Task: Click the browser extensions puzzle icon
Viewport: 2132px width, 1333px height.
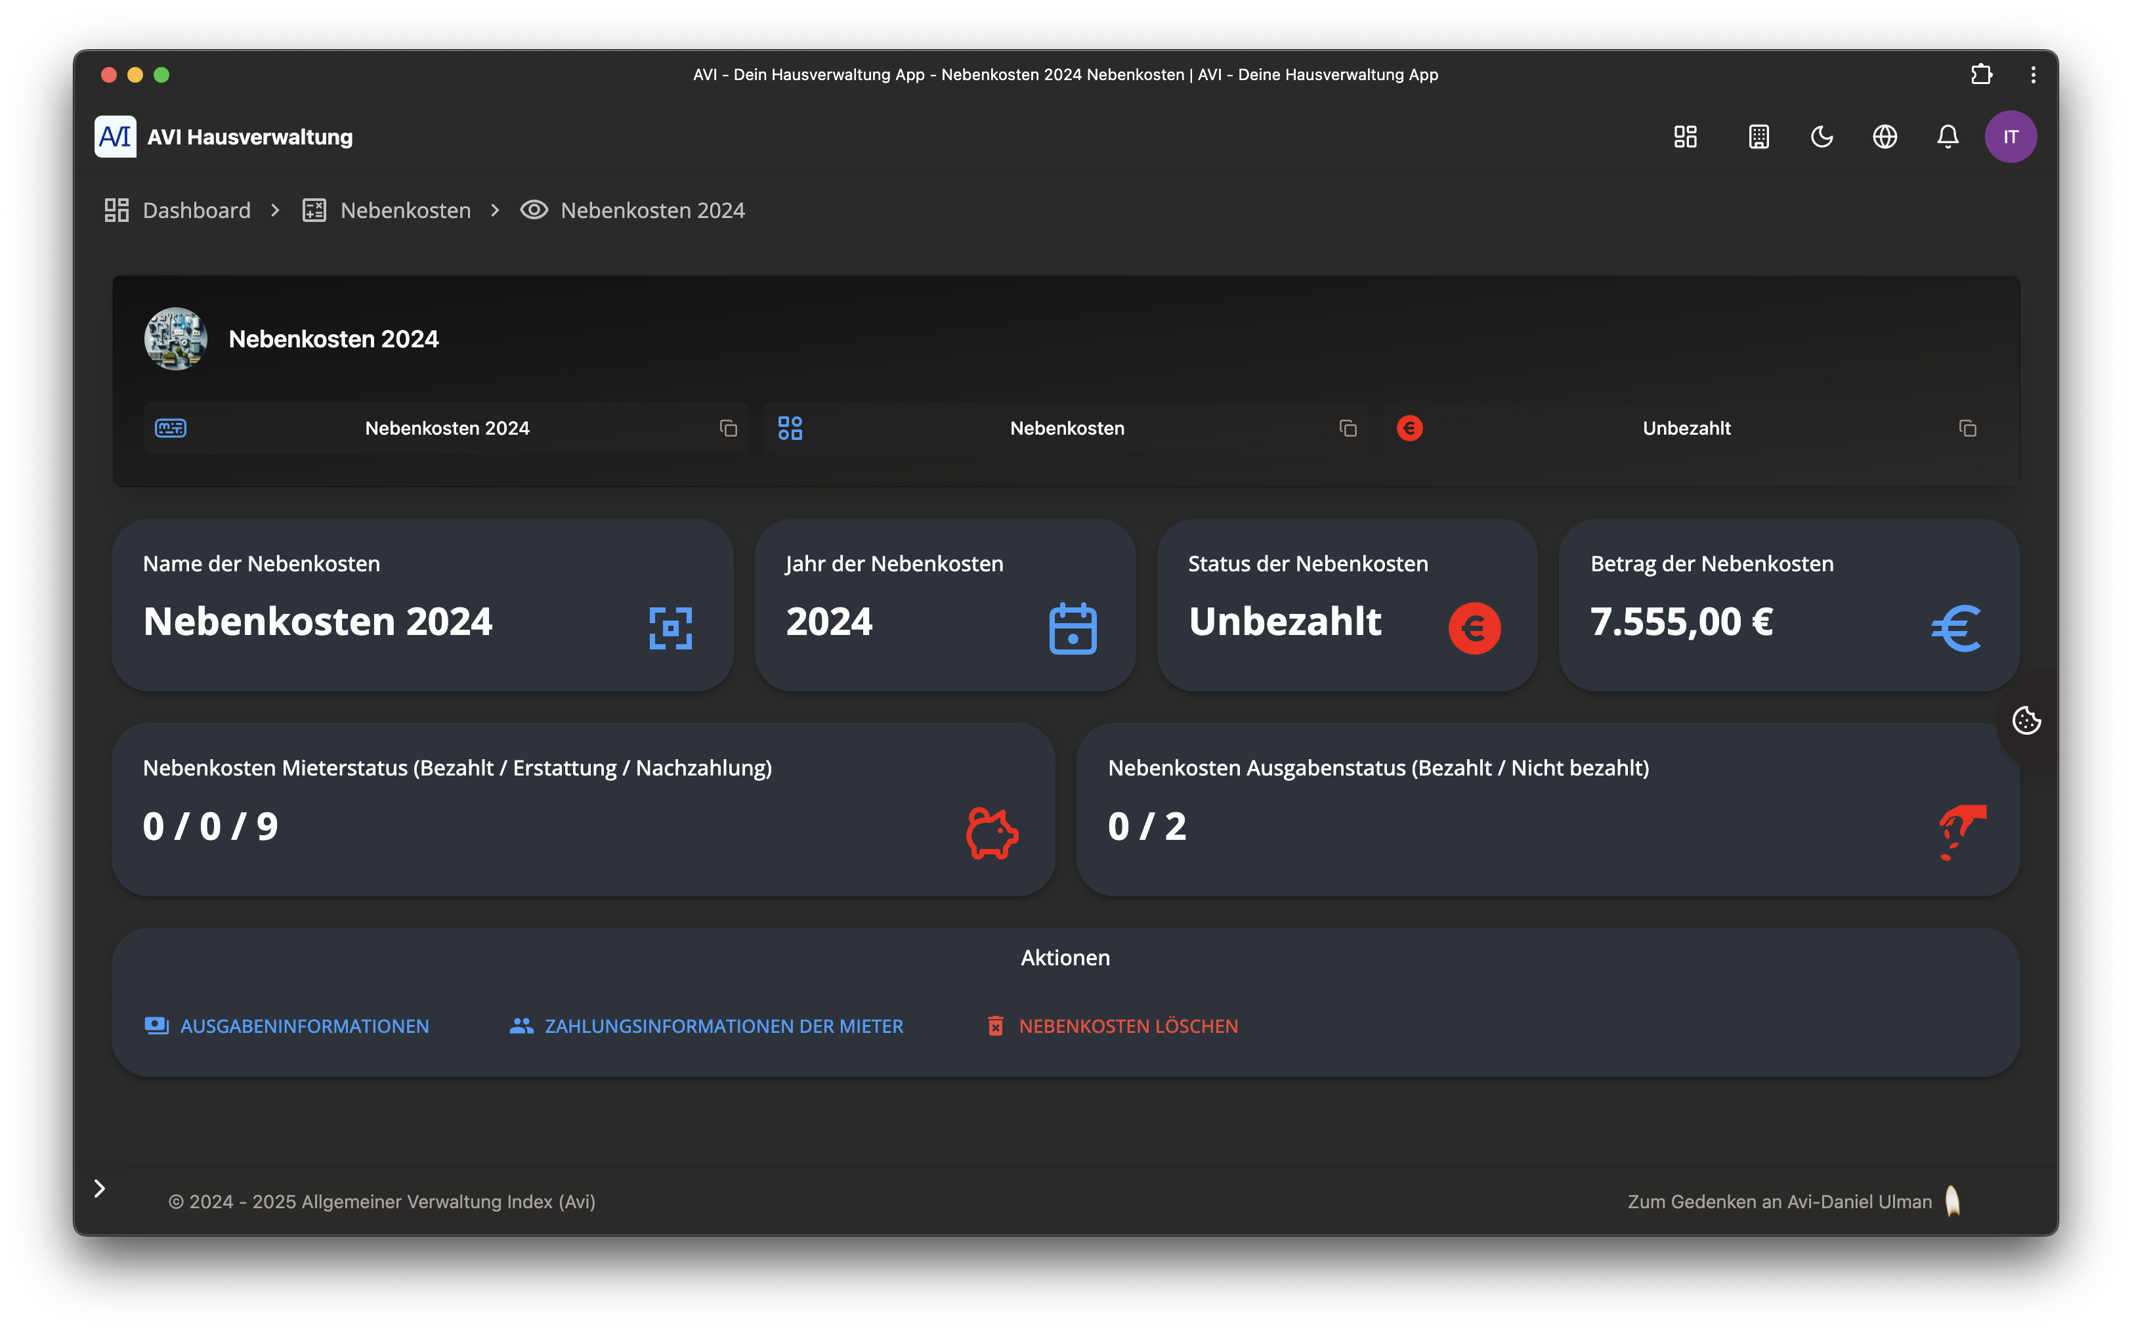Action: [1981, 75]
